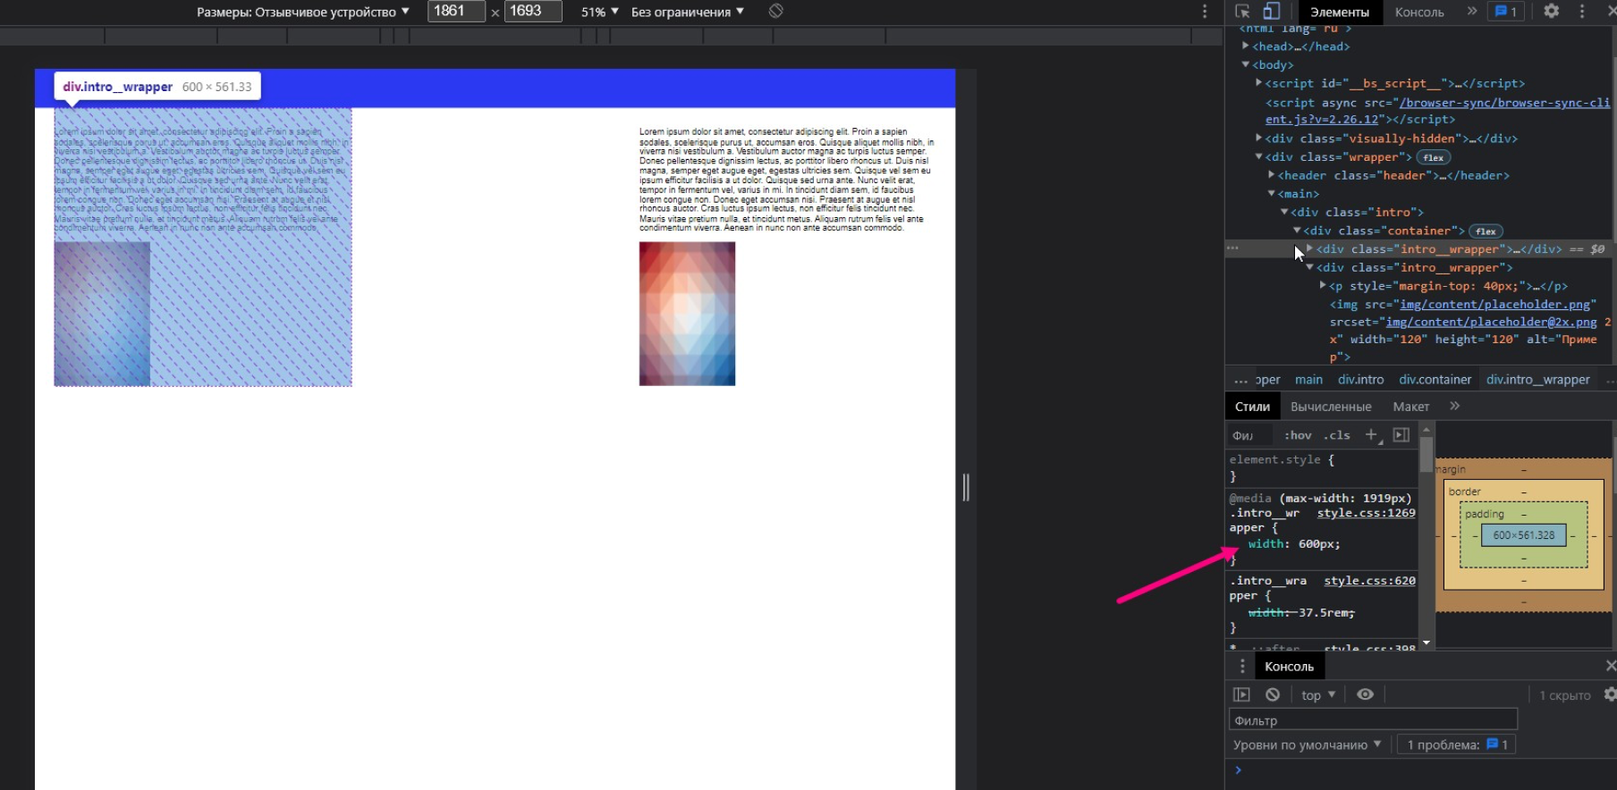
Task: Add a new style rule plus icon
Action: click(x=1372, y=435)
